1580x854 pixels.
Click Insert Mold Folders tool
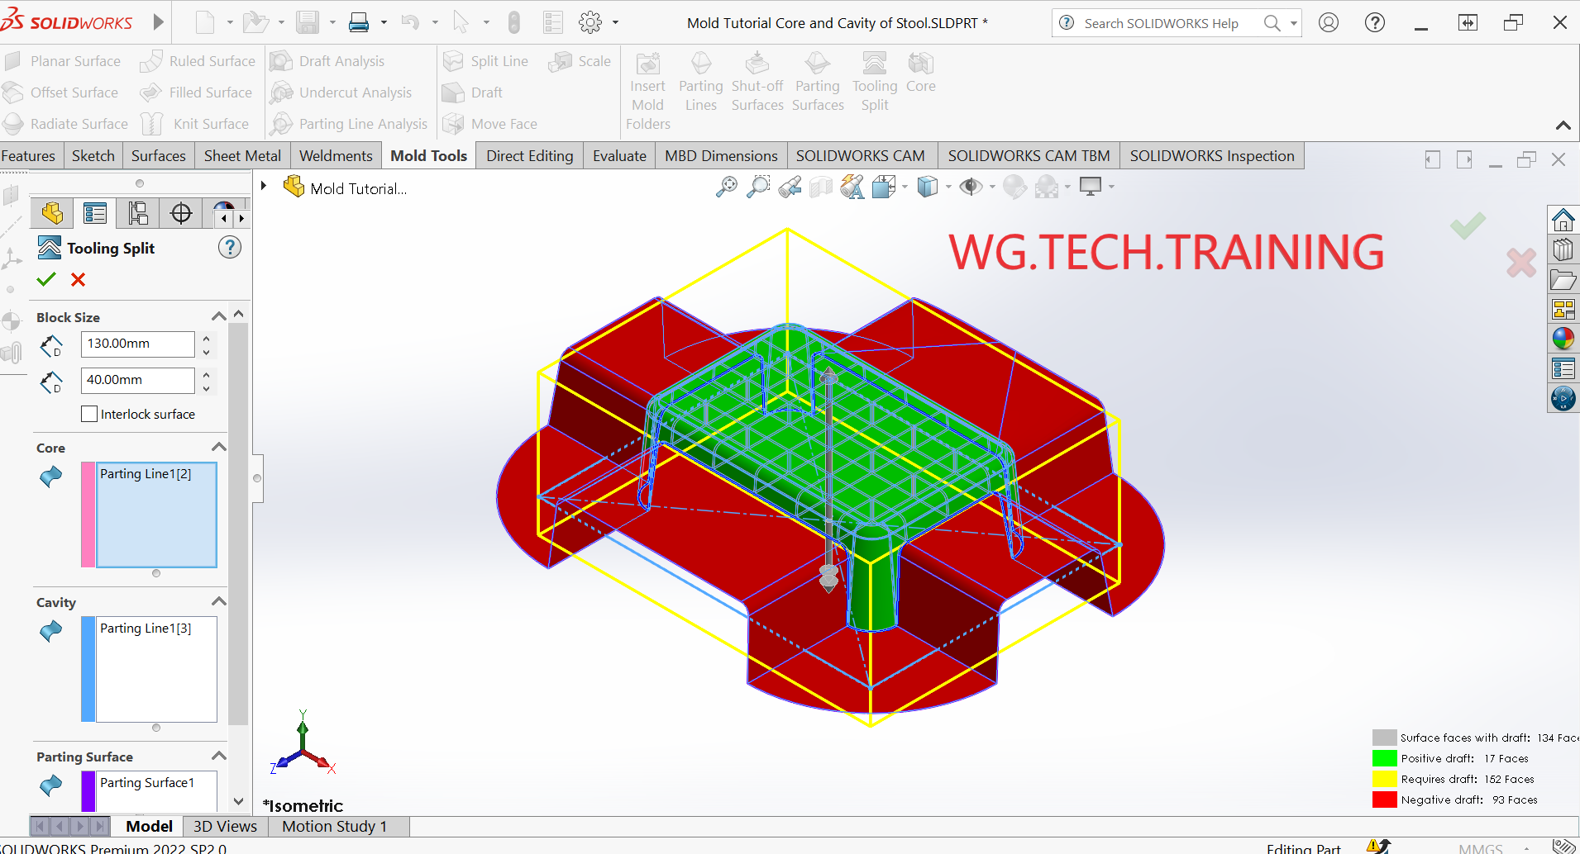click(648, 91)
